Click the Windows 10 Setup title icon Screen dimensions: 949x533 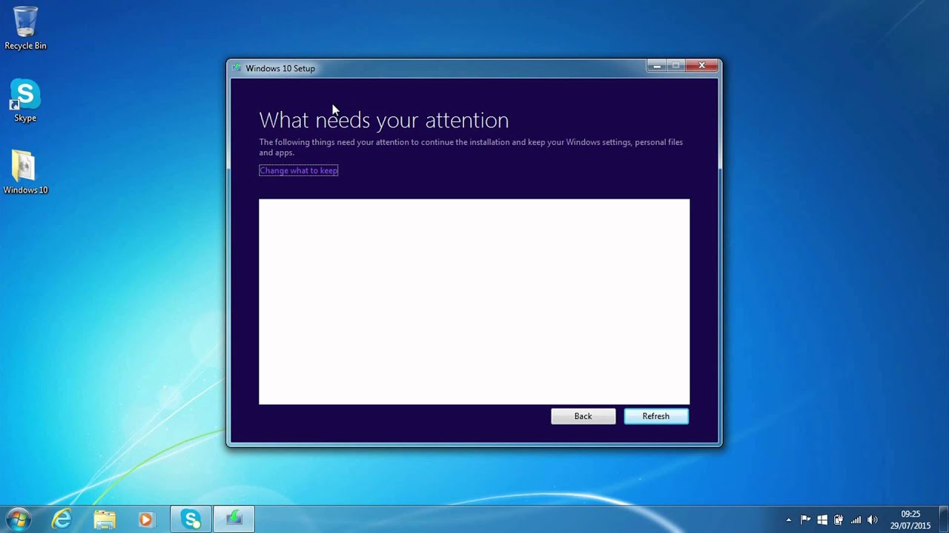point(237,68)
